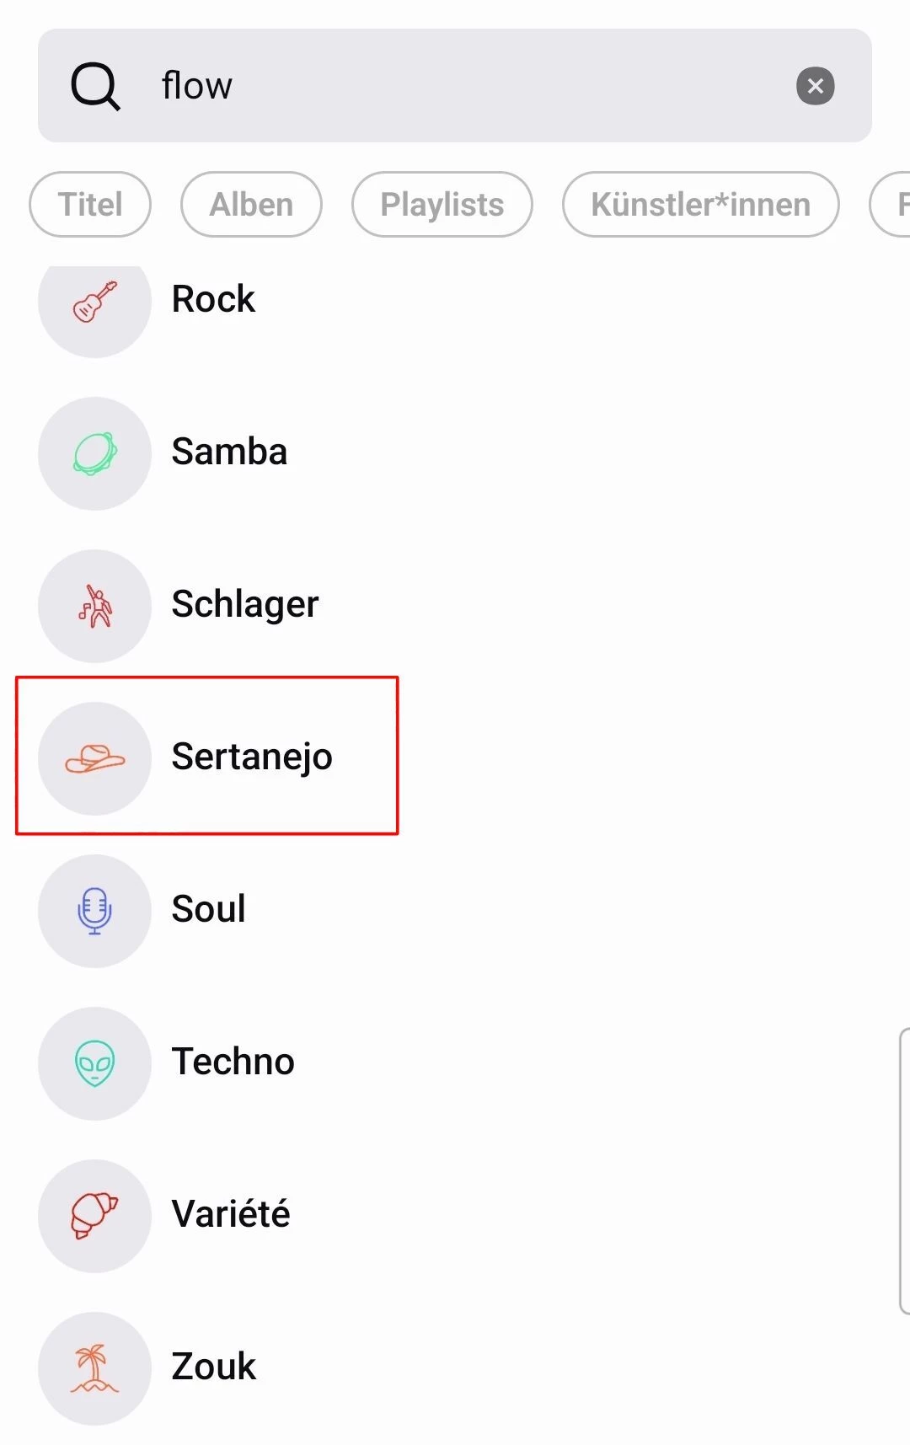Tap the Zouk palm tree icon
This screenshot has width=910, height=1445.
(94, 1368)
